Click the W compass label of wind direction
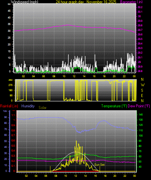Image resolution: width=151 pixels, height=180 pixels. 143,85
